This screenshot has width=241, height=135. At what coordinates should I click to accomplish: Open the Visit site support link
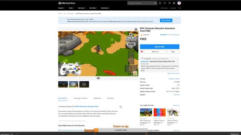(177, 95)
